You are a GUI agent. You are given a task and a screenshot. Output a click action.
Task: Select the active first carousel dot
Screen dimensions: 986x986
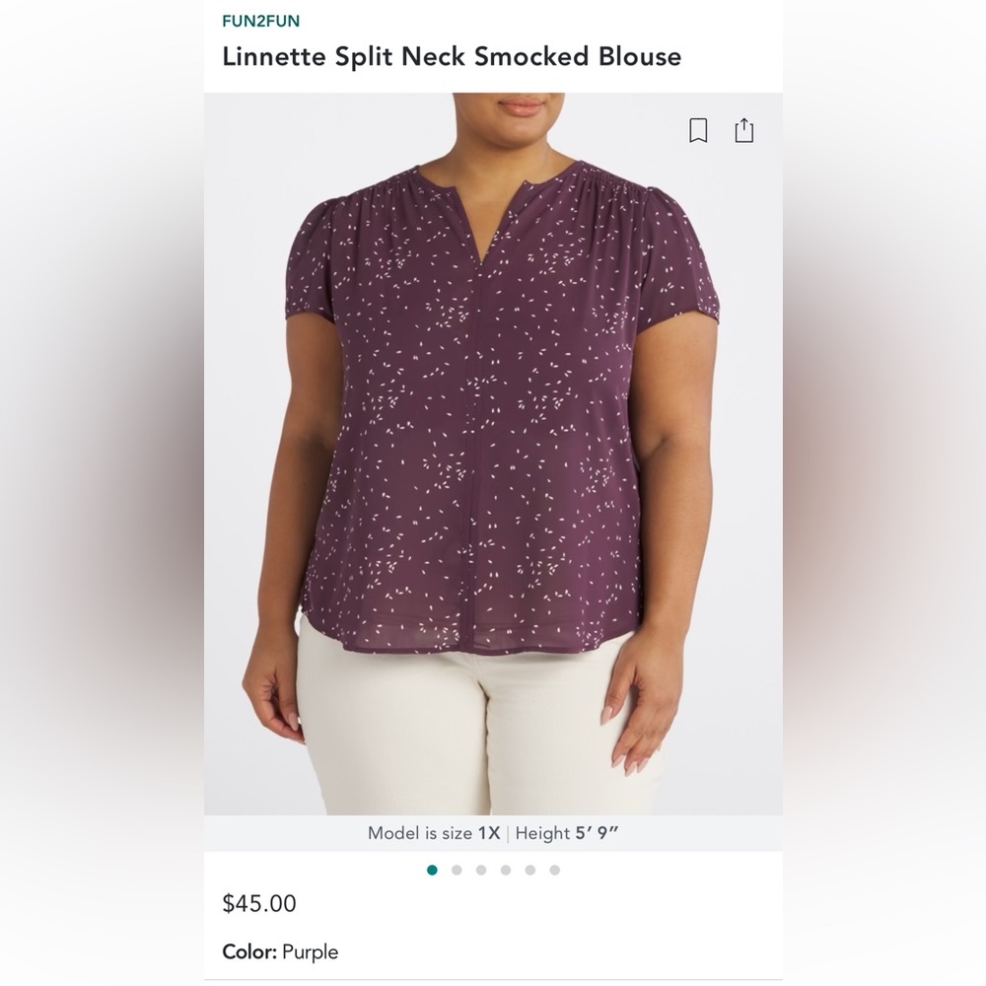coord(432,870)
